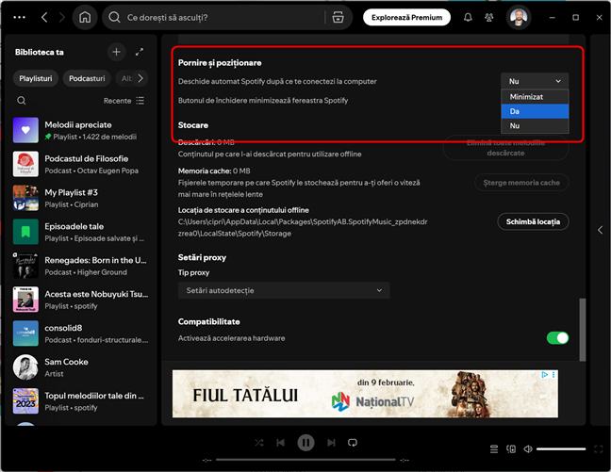Image resolution: width=611 pixels, height=472 pixels.
Task: Open the Tip proxy dropdown
Action: coord(284,290)
